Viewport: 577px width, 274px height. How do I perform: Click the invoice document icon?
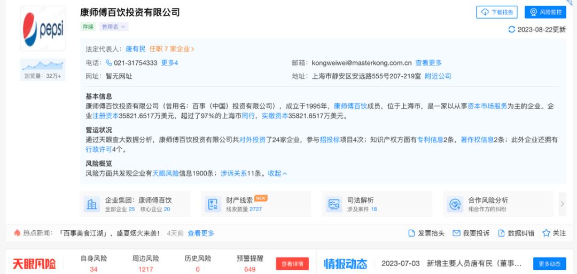[412, 233]
